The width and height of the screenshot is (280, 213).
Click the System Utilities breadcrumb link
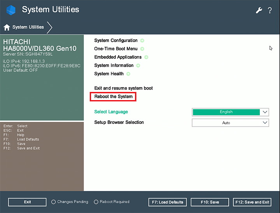coord(28,27)
